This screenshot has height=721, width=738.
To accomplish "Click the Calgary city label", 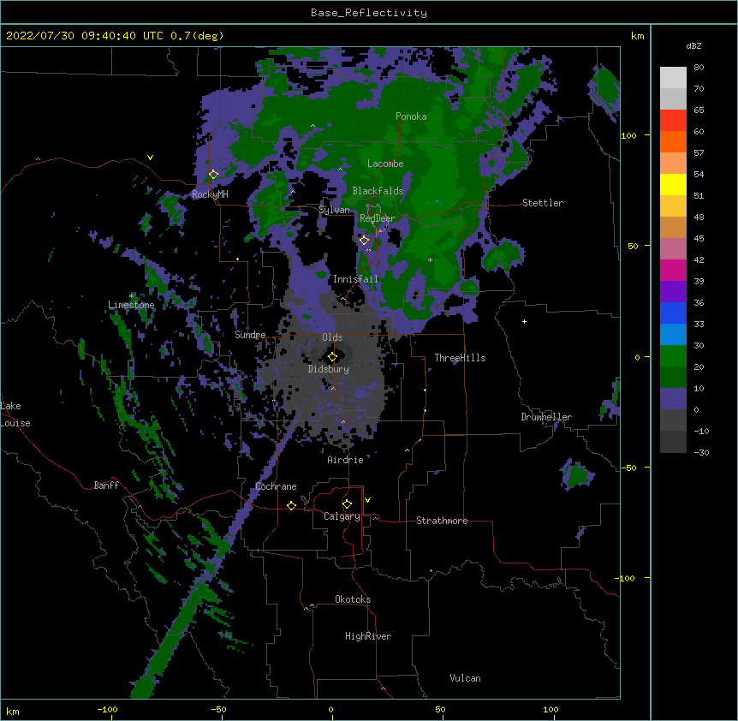I will [342, 516].
